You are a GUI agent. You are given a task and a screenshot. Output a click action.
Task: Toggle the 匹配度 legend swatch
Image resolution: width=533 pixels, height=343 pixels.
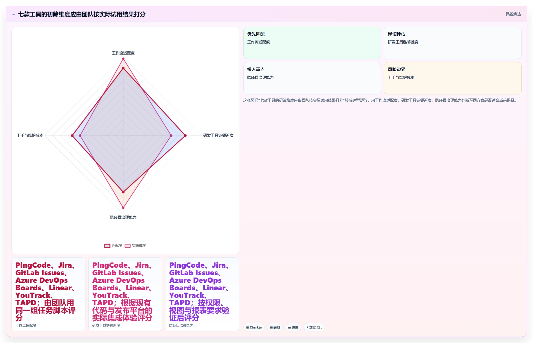point(107,246)
